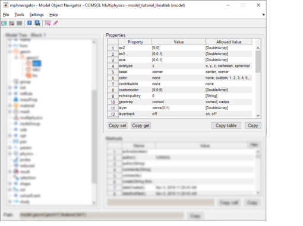Click the Copy table button
The image size is (303, 226).
pos(226,126)
